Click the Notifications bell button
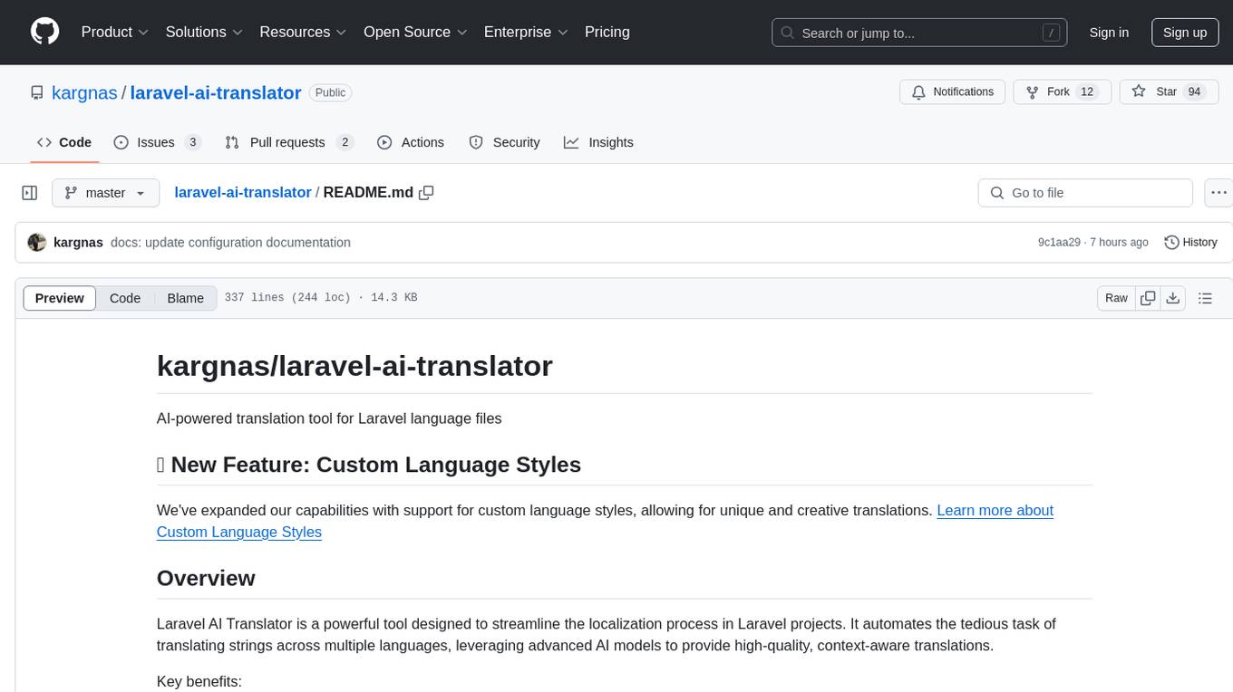 [x=952, y=91]
